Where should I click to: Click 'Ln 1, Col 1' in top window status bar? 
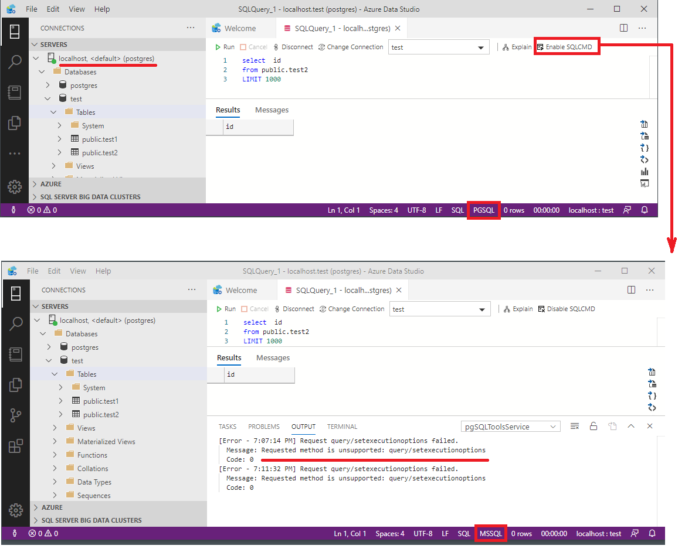[x=344, y=210]
